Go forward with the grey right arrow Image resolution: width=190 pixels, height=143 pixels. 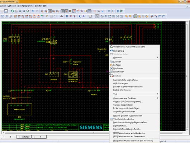[37, 11]
